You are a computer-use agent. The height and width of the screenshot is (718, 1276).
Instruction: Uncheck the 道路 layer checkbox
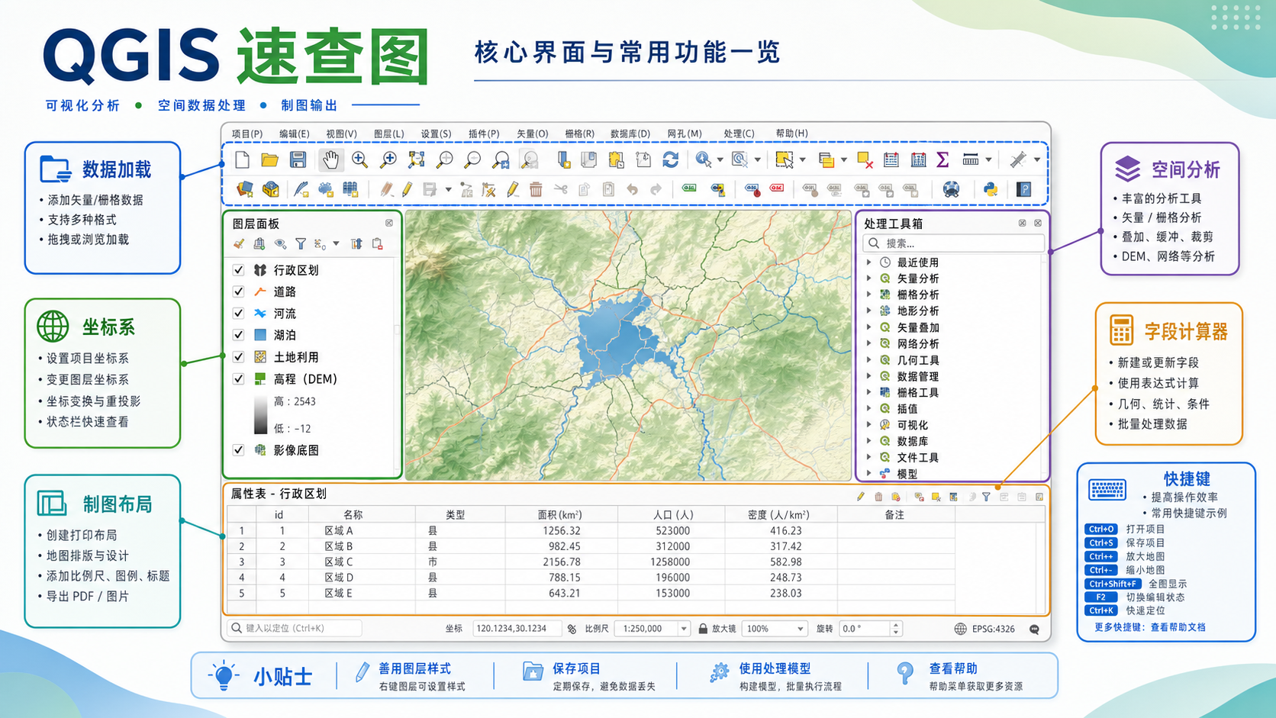coord(238,291)
